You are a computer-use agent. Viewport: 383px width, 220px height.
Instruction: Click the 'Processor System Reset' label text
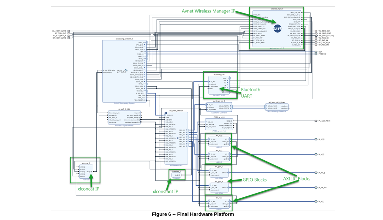[x=124, y=125]
